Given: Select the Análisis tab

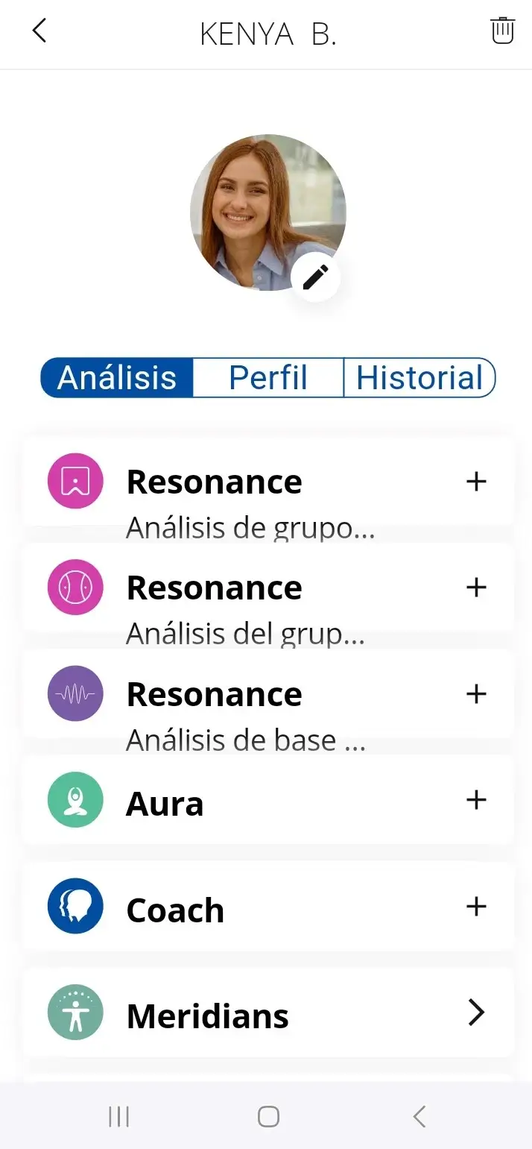Looking at the screenshot, I should 117,378.
